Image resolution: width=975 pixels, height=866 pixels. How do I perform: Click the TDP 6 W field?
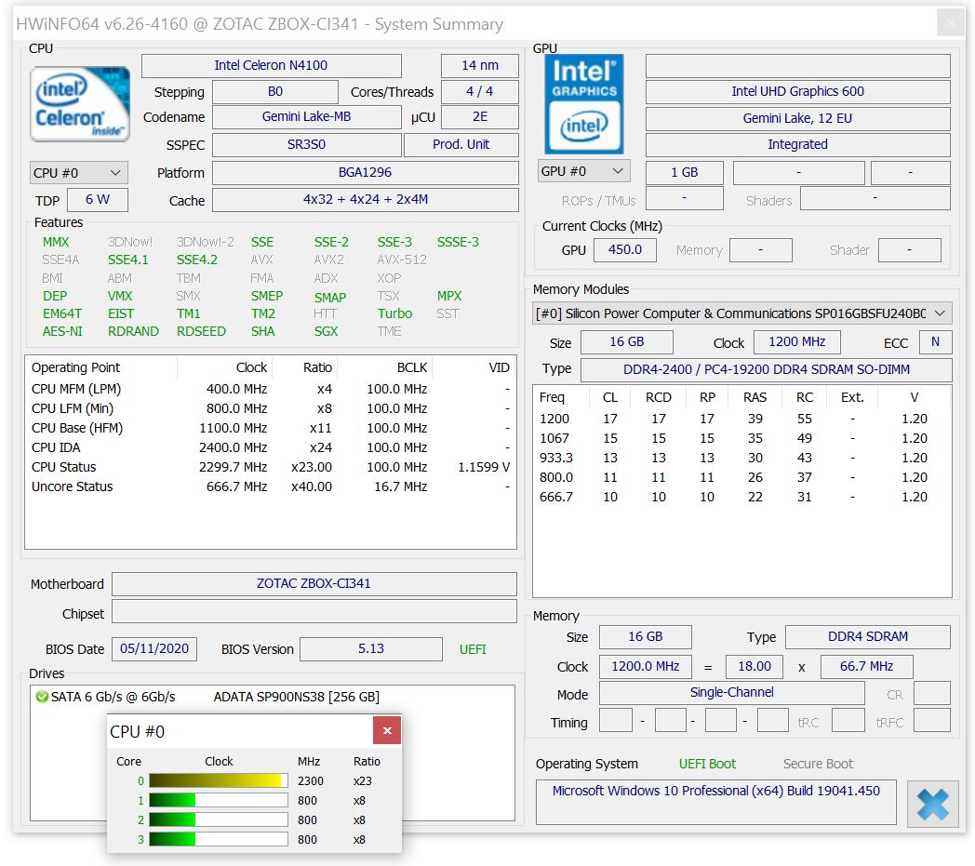(98, 200)
